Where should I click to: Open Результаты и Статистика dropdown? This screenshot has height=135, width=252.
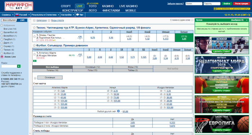point(45,15)
